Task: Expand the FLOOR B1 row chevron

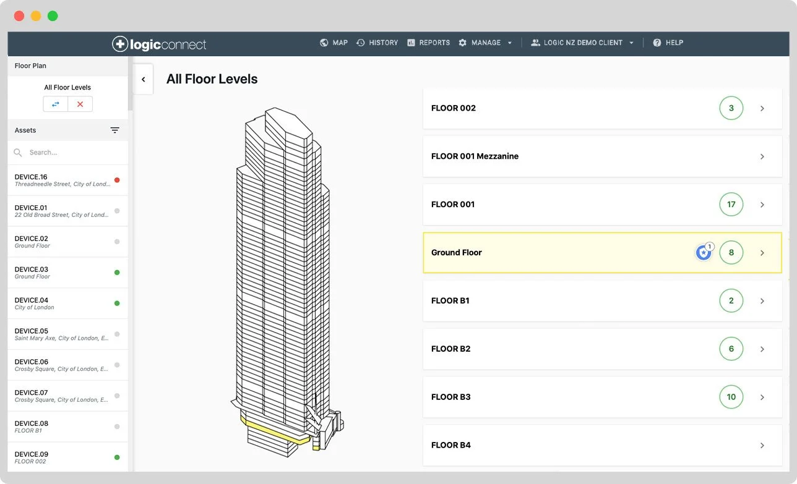Action: pos(762,301)
